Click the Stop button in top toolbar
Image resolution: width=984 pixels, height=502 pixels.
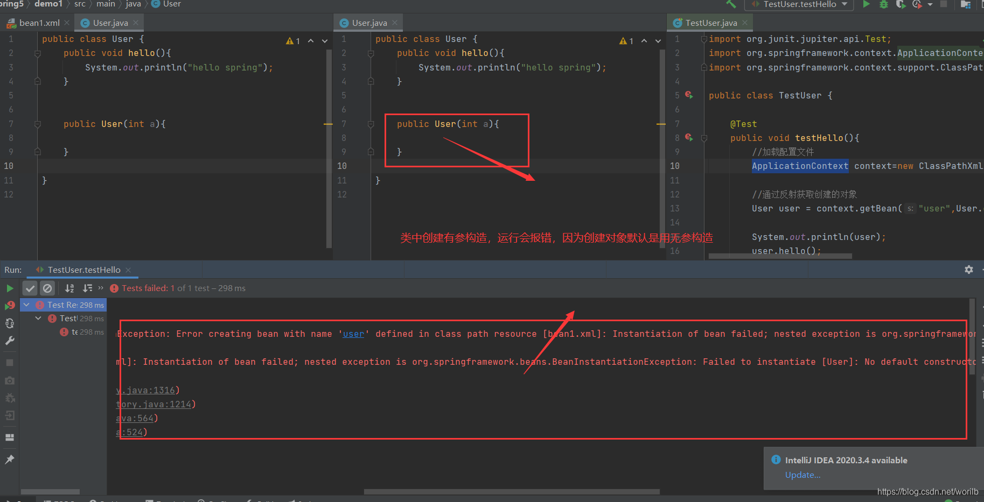coord(944,4)
